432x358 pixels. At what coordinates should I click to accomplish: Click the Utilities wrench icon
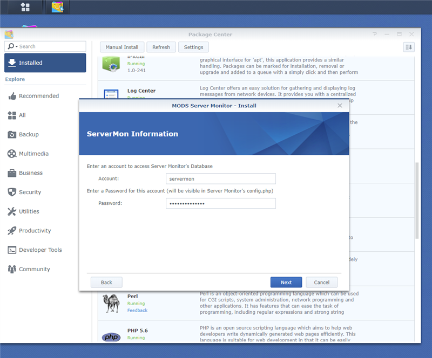click(12, 211)
